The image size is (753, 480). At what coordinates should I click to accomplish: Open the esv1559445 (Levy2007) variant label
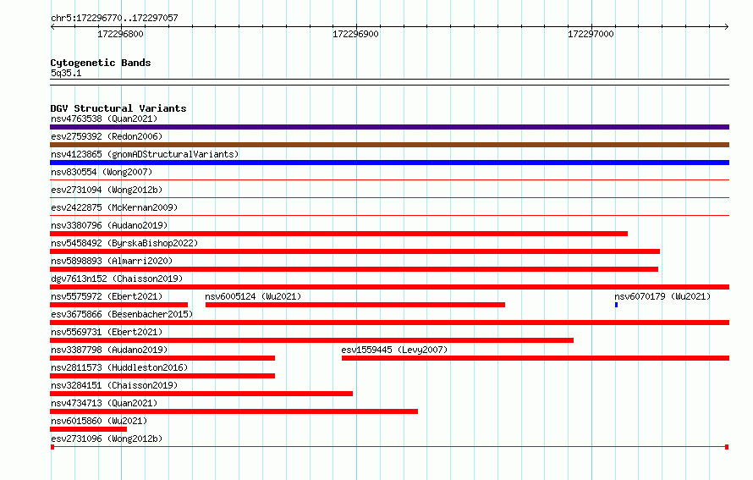click(394, 350)
